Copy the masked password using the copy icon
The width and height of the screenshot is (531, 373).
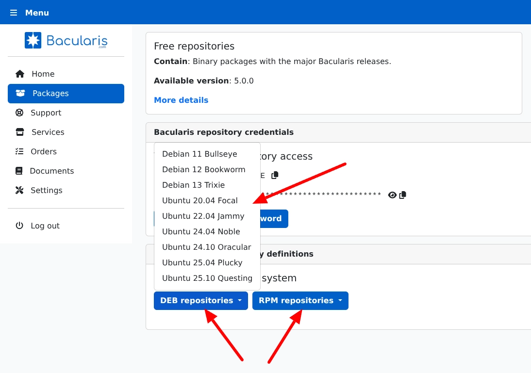(x=402, y=195)
